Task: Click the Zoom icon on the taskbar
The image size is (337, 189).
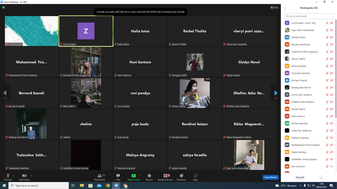Action: 116,185
